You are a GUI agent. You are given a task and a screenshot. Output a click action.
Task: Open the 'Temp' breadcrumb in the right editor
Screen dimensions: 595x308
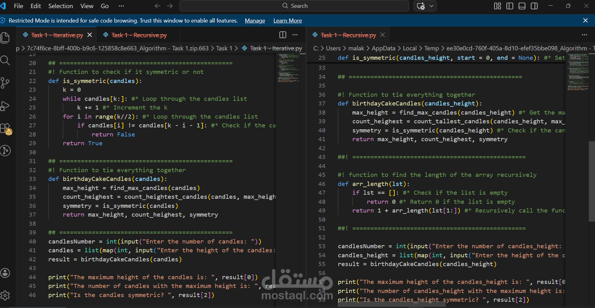432,48
